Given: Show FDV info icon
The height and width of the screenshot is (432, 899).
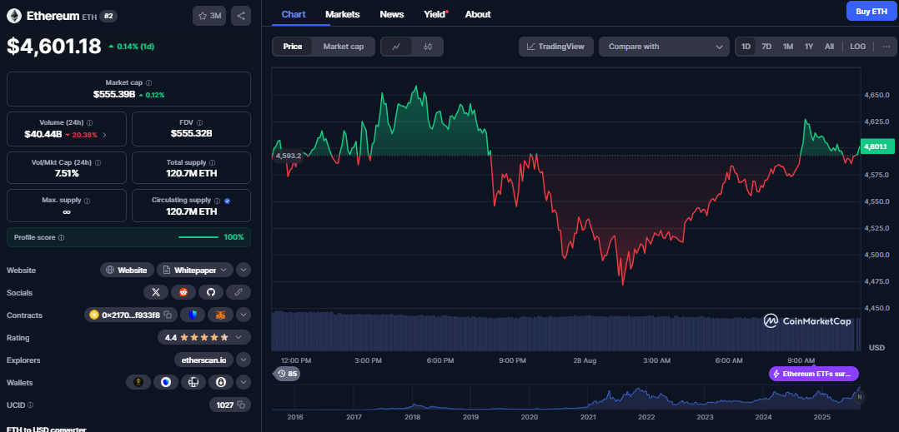Looking at the screenshot, I should (201, 122).
